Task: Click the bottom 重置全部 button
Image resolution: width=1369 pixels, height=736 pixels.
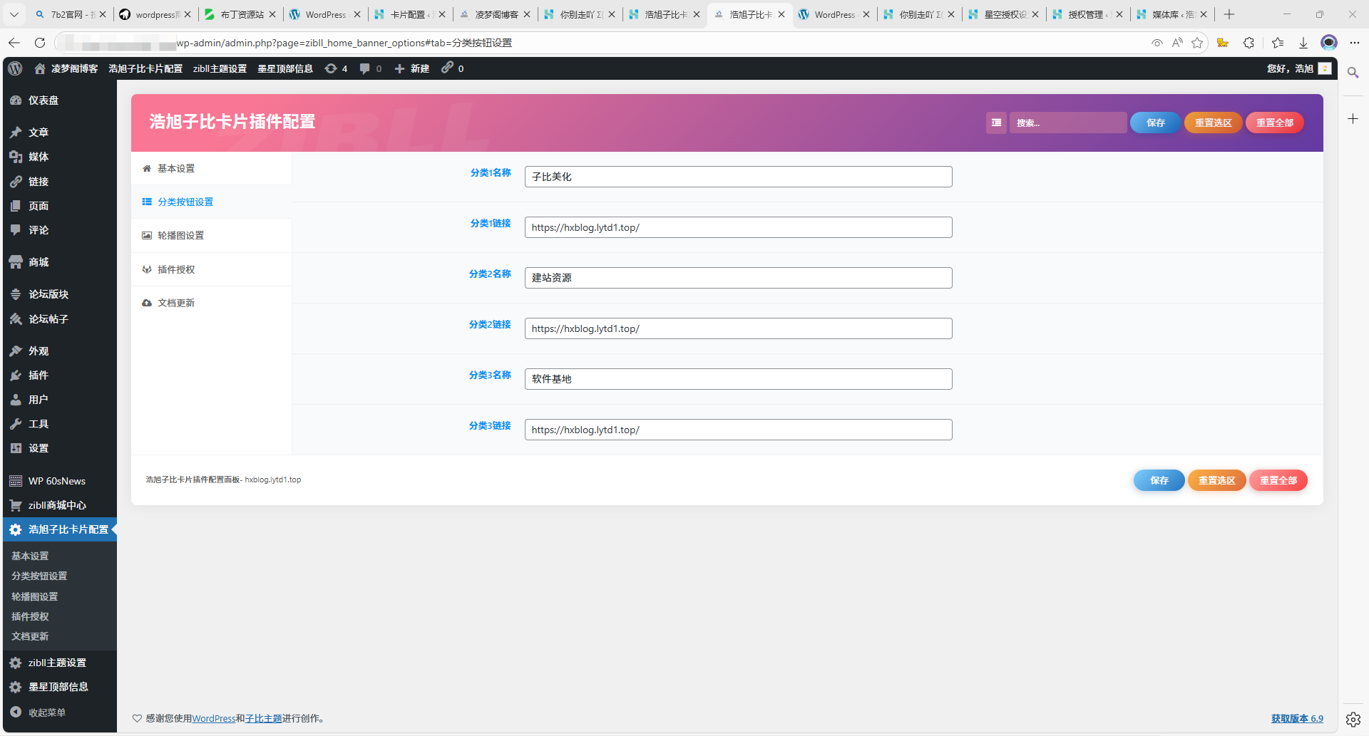Action: coord(1278,480)
